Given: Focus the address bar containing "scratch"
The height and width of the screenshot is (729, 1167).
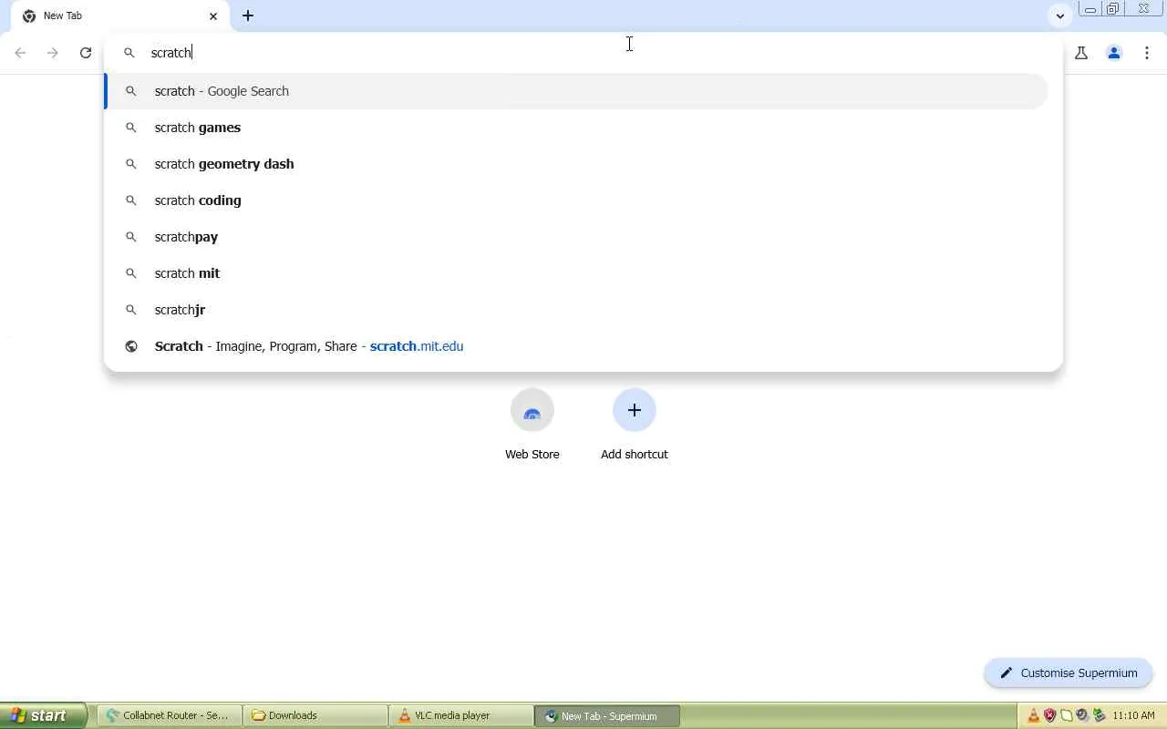Looking at the screenshot, I should pyautogui.click(x=583, y=53).
